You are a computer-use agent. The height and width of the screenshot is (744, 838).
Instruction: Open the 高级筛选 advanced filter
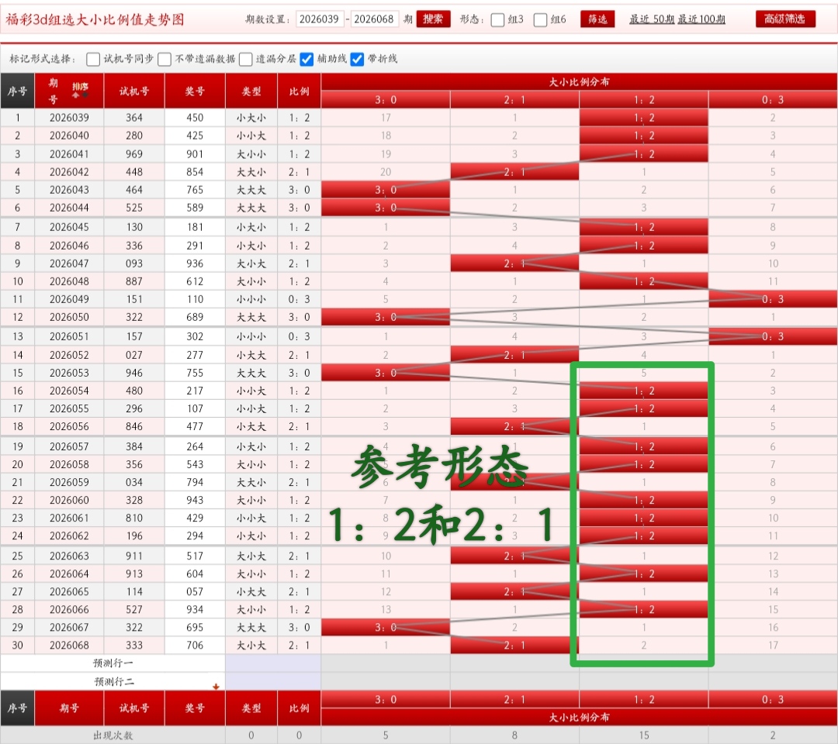click(x=785, y=19)
